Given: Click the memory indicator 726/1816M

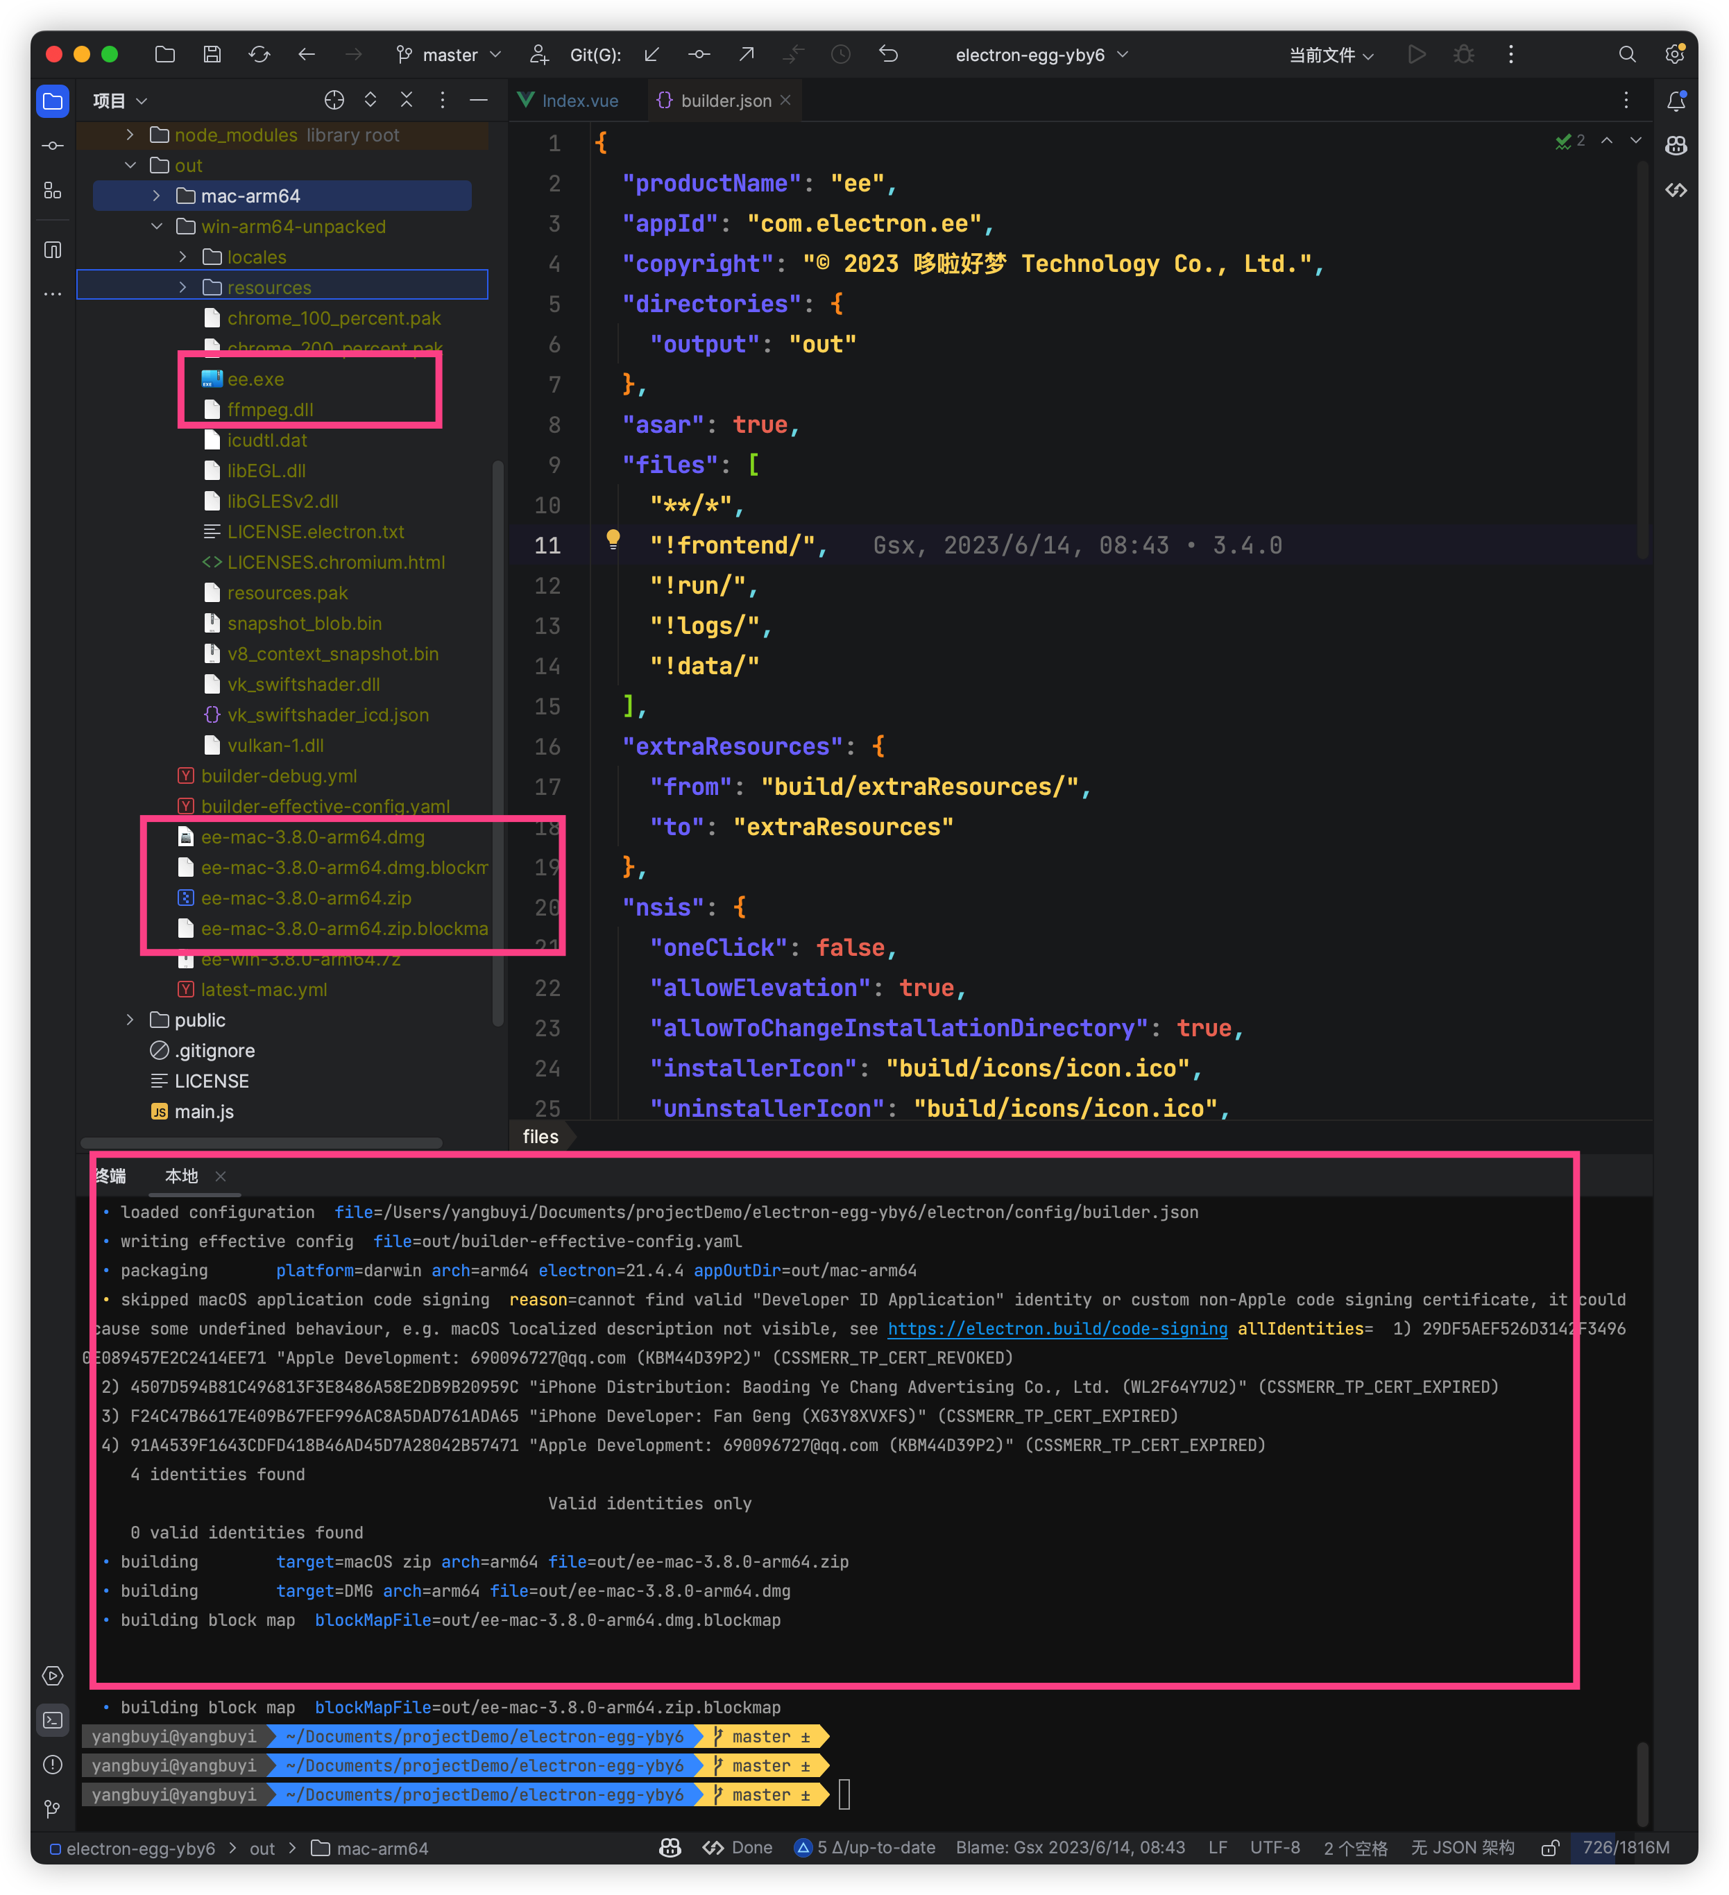Looking at the screenshot, I should (1626, 1848).
